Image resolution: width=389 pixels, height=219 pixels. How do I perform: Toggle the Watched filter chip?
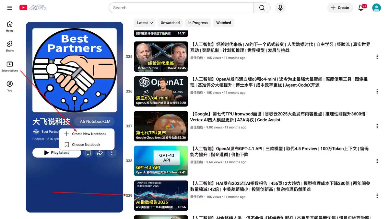coord(223,23)
